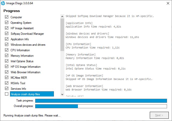Click the Overall progress bar

(101, 106)
